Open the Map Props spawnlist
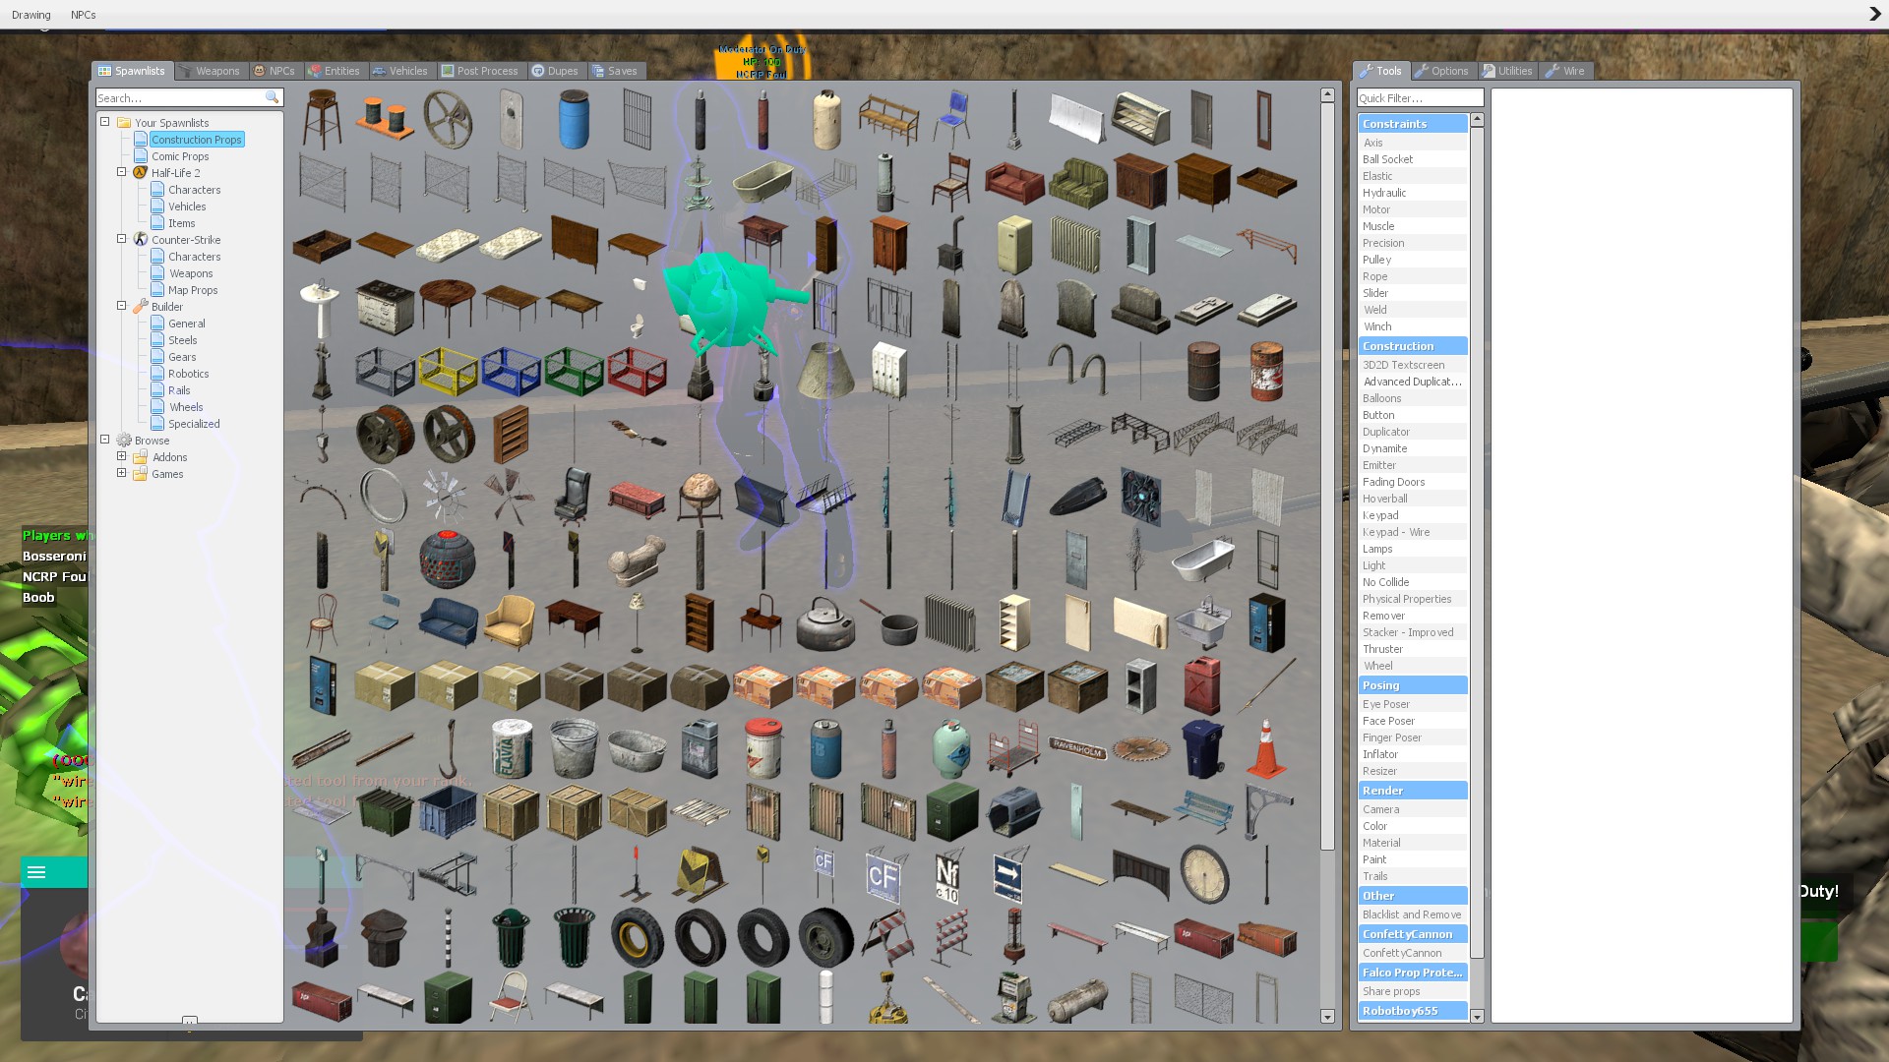The width and height of the screenshot is (1889, 1062). 193,290
